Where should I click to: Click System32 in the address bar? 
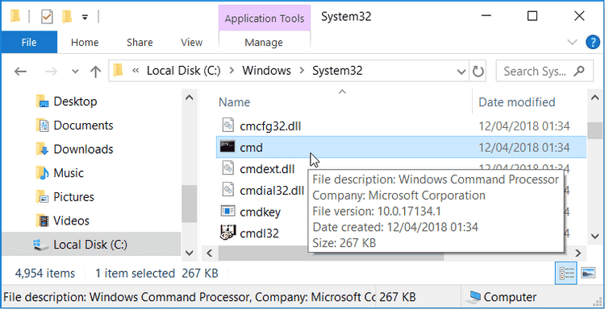(337, 71)
